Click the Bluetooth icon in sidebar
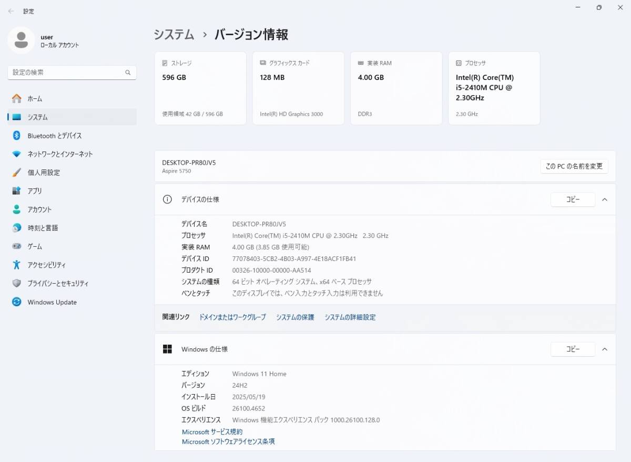631x462 pixels. click(17, 136)
